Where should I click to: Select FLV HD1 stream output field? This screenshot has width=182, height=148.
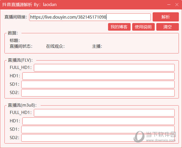98,76
